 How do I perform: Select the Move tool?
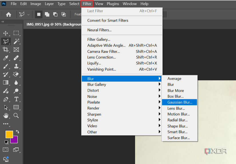[5, 33]
